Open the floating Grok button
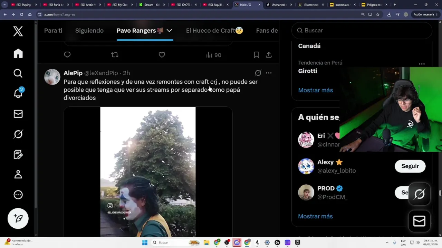 point(419,194)
